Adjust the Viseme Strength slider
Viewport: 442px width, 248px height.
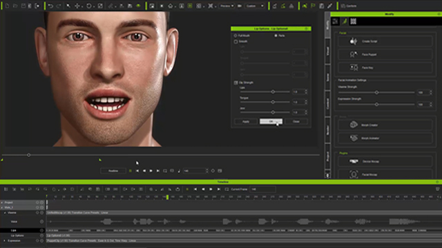click(376, 92)
